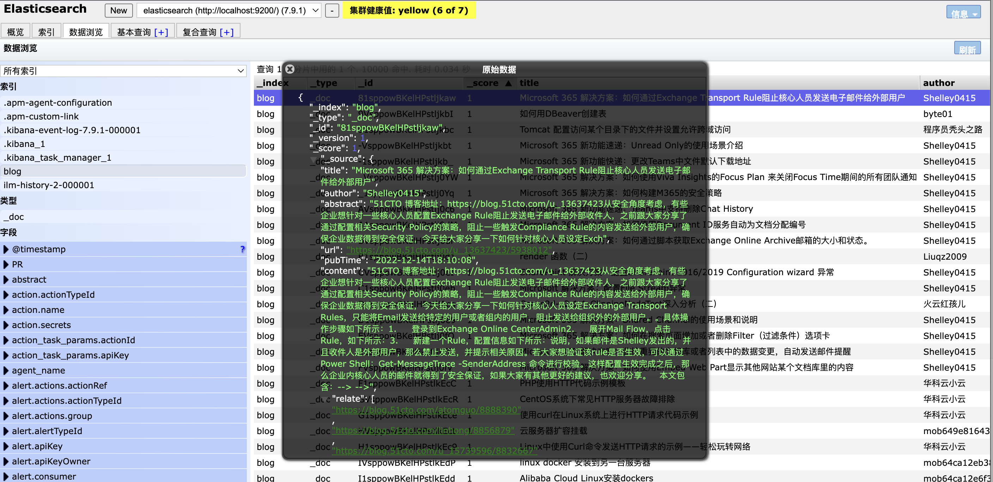Add a new 复合查询 tab with plus
Image resolution: width=993 pixels, height=482 pixels.
point(227,32)
